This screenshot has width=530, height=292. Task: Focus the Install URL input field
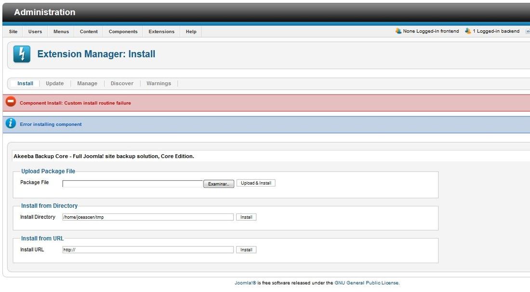(148, 250)
